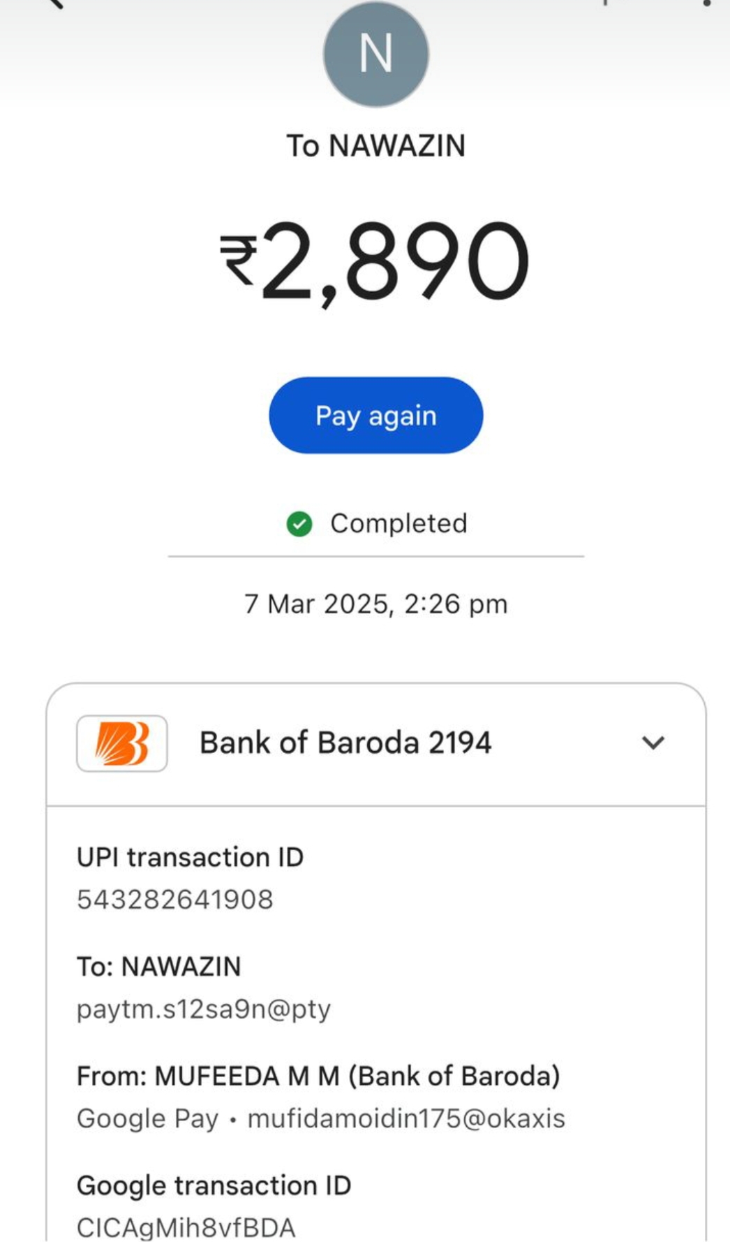730x1242 pixels.
Task: Click the 2,890 payment amount
Action: point(395,261)
